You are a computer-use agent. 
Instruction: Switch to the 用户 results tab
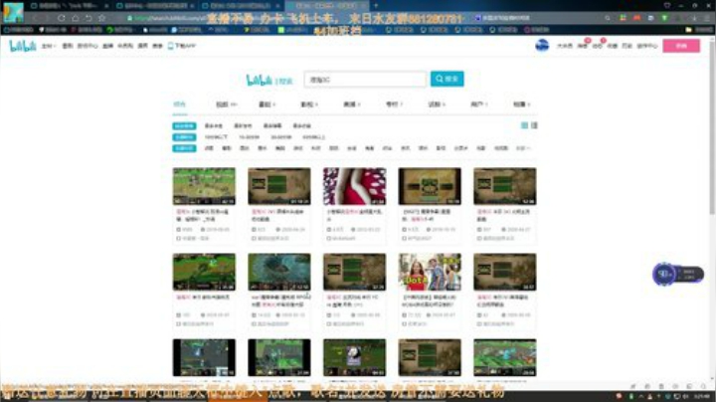coord(479,104)
